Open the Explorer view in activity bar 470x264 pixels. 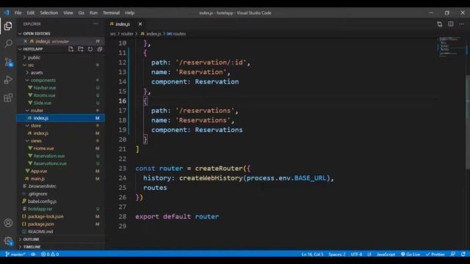click(8, 26)
